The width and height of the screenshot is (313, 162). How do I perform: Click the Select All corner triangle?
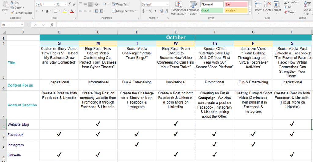pos(5,32)
